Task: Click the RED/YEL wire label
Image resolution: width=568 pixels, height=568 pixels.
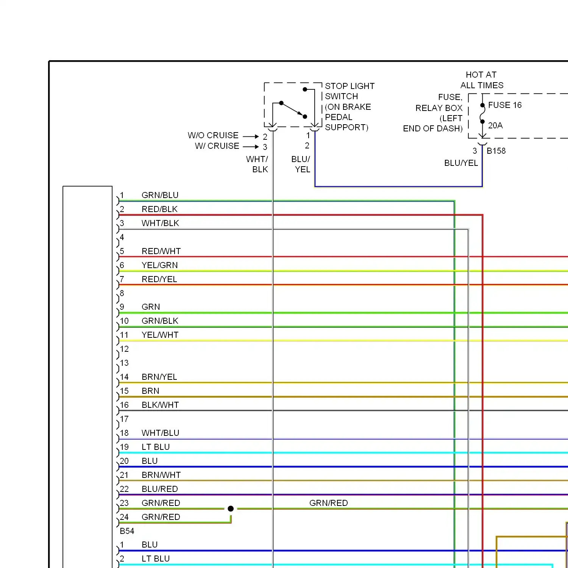Action: pyautogui.click(x=159, y=279)
